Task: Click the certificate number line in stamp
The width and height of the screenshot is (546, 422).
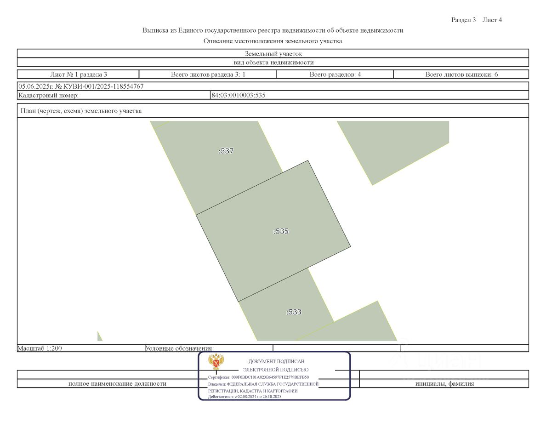Action: [x=258, y=377]
